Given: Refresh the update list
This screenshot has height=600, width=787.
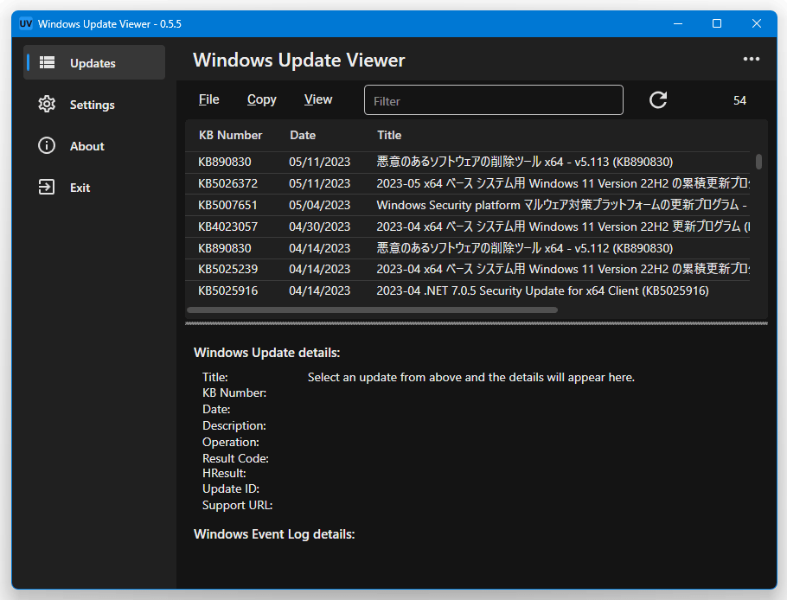Looking at the screenshot, I should click(x=658, y=99).
